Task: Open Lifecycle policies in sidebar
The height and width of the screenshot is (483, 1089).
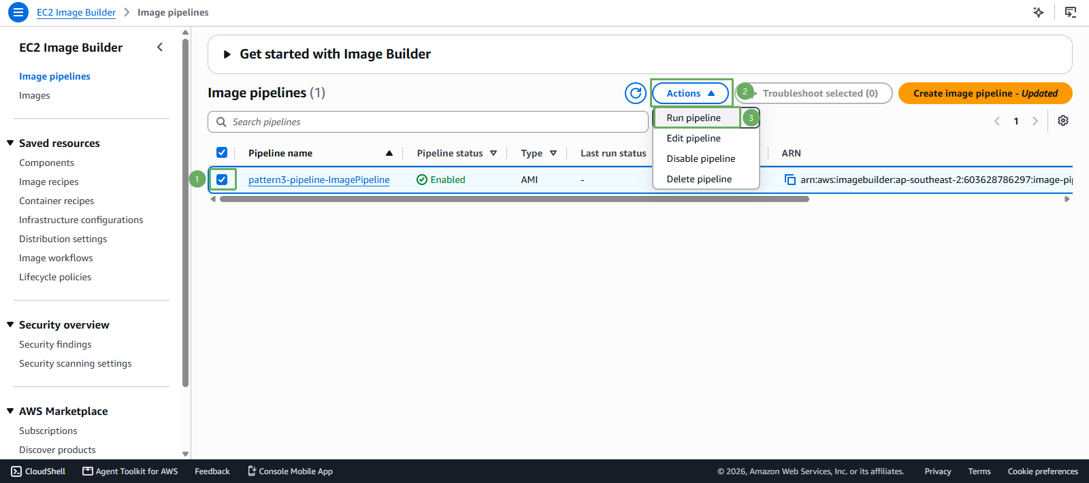Action: click(55, 277)
